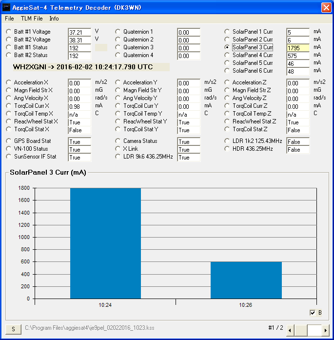This screenshot has height=340, width=334.
Task: Select X Link radio button
Action: coord(118,149)
